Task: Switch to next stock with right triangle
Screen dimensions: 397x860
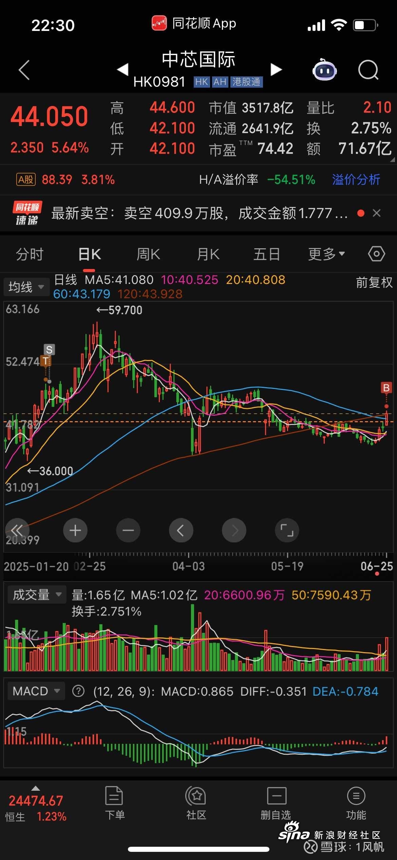Action: (276, 69)
